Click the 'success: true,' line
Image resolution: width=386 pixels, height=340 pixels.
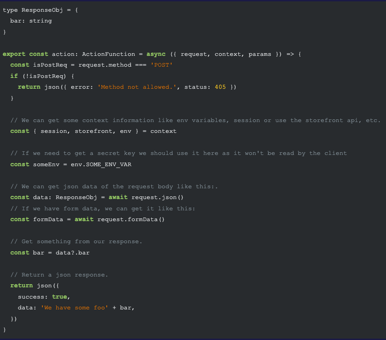tap(44, 297)
